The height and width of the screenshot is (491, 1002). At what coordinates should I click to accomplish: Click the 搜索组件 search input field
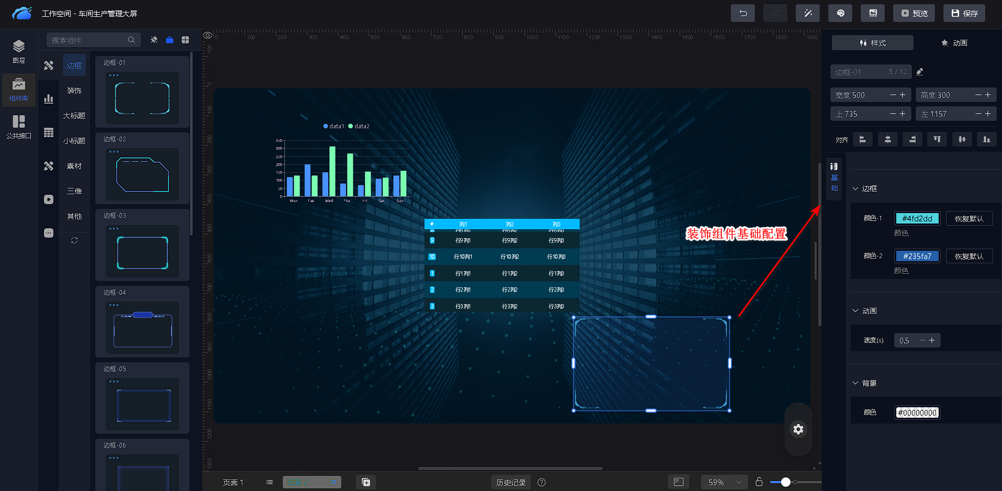tap(88, 40)
